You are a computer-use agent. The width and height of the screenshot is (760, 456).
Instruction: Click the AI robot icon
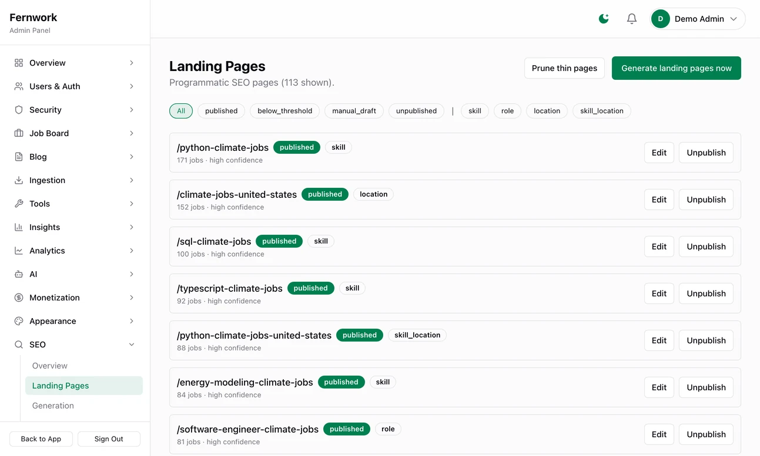tap(19, 274)
